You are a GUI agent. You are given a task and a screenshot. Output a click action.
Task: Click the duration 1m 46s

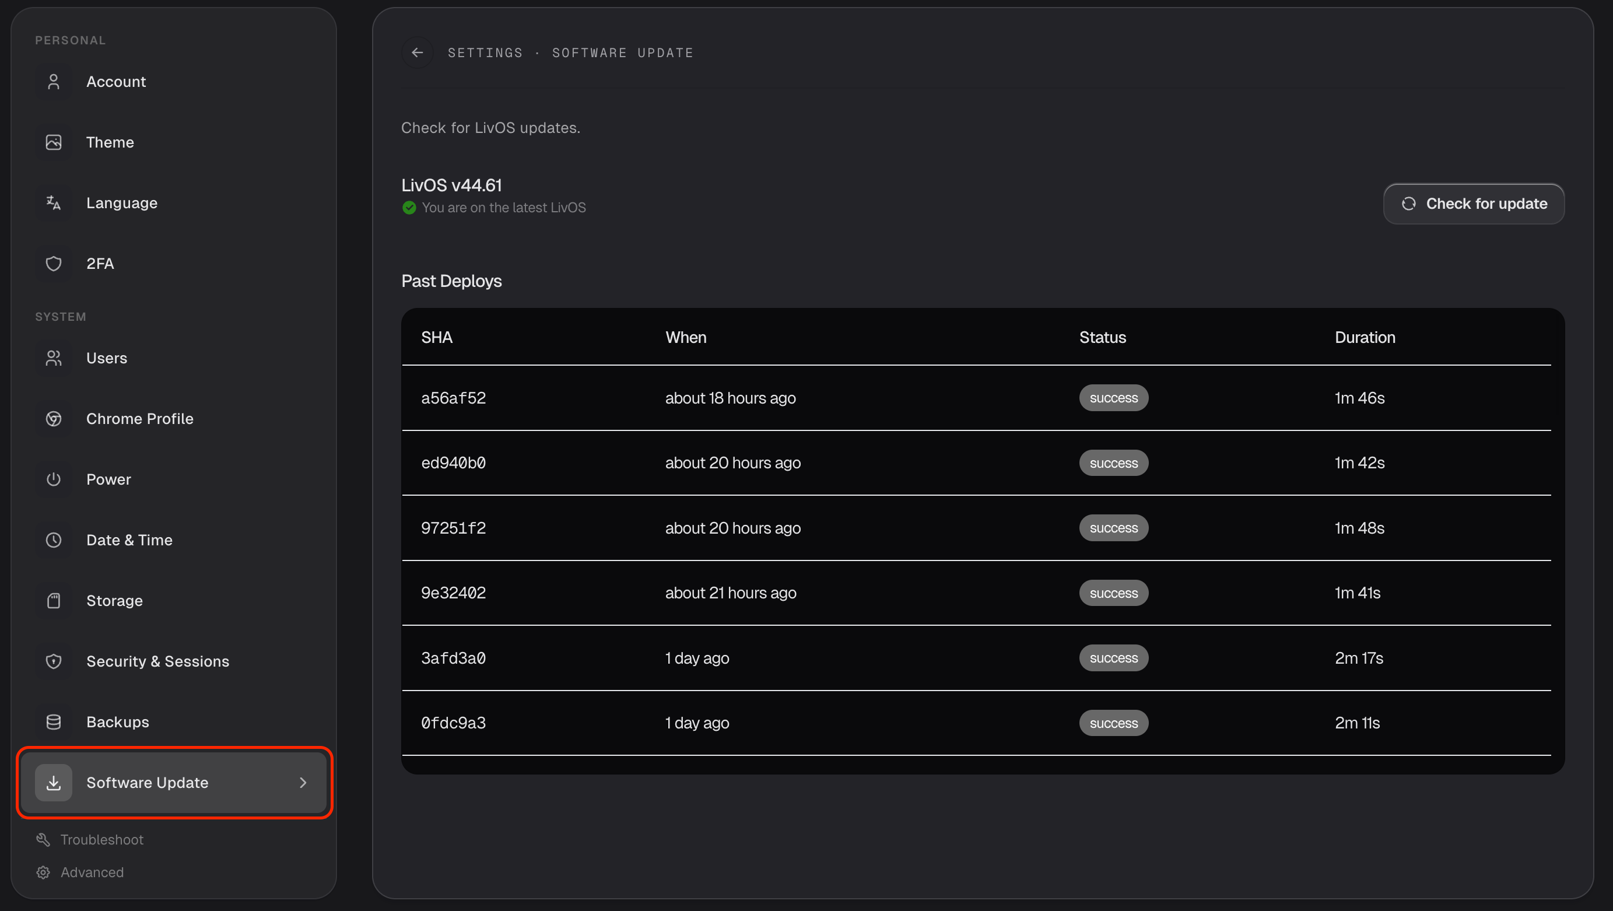1359,398
